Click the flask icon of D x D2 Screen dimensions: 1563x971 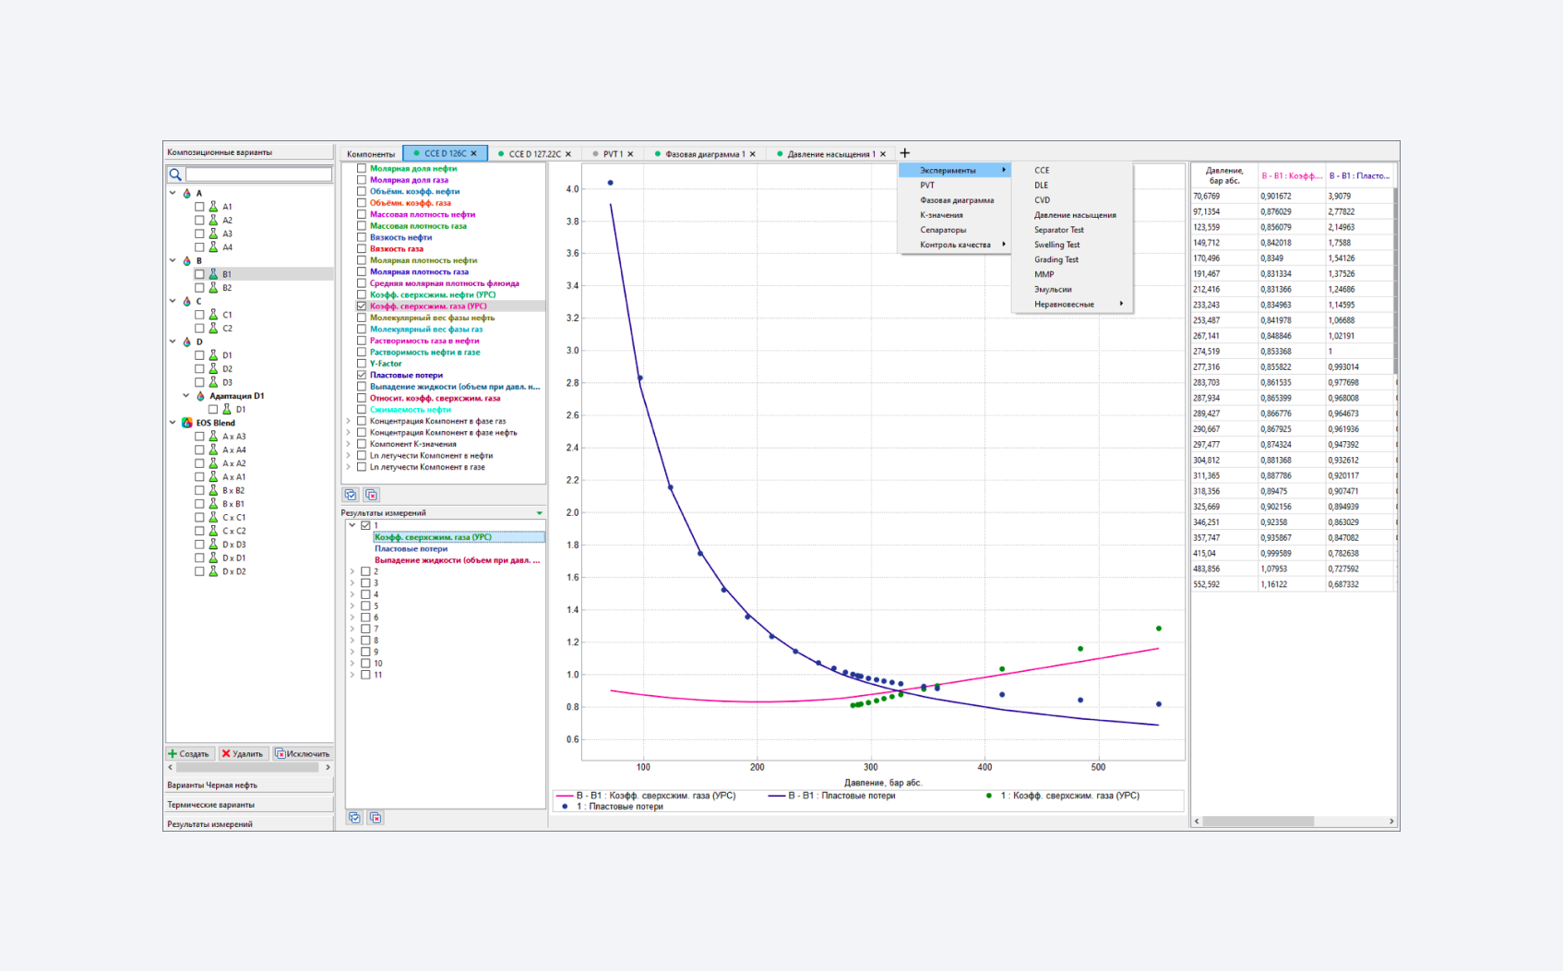pyautogui.click(x=213, y=571)
